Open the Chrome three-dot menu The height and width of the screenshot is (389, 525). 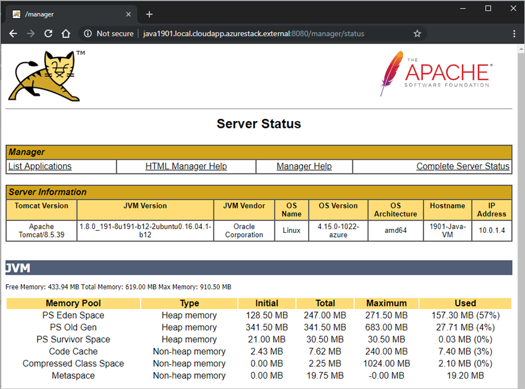[514, 34]
